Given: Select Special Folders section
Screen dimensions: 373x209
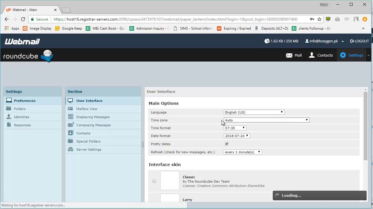Looking at the screenshot, I should (x=103, y=141).
